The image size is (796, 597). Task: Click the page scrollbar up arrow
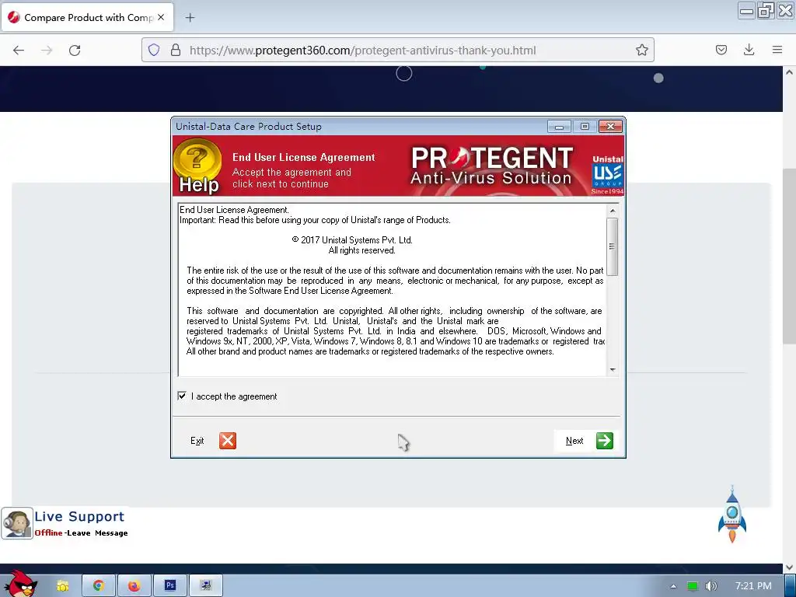789,72
